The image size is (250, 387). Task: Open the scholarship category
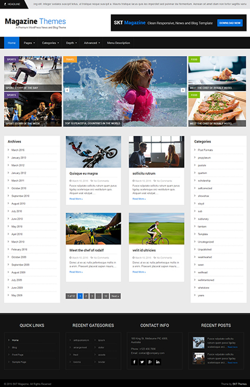pyautogui.click(x=204, y=181)
